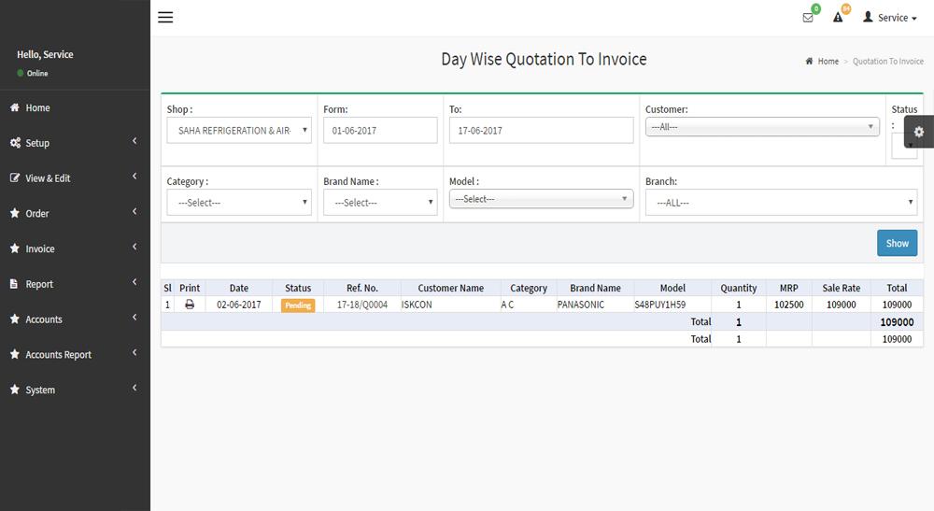Click the Show button

(897, 243)
